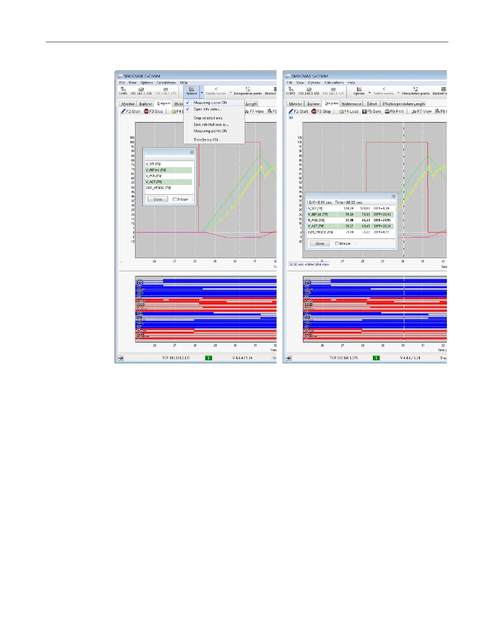Open Delete curves dropdown arrow in right window
This screenshot has height=644, width=483.
point(398,93)
